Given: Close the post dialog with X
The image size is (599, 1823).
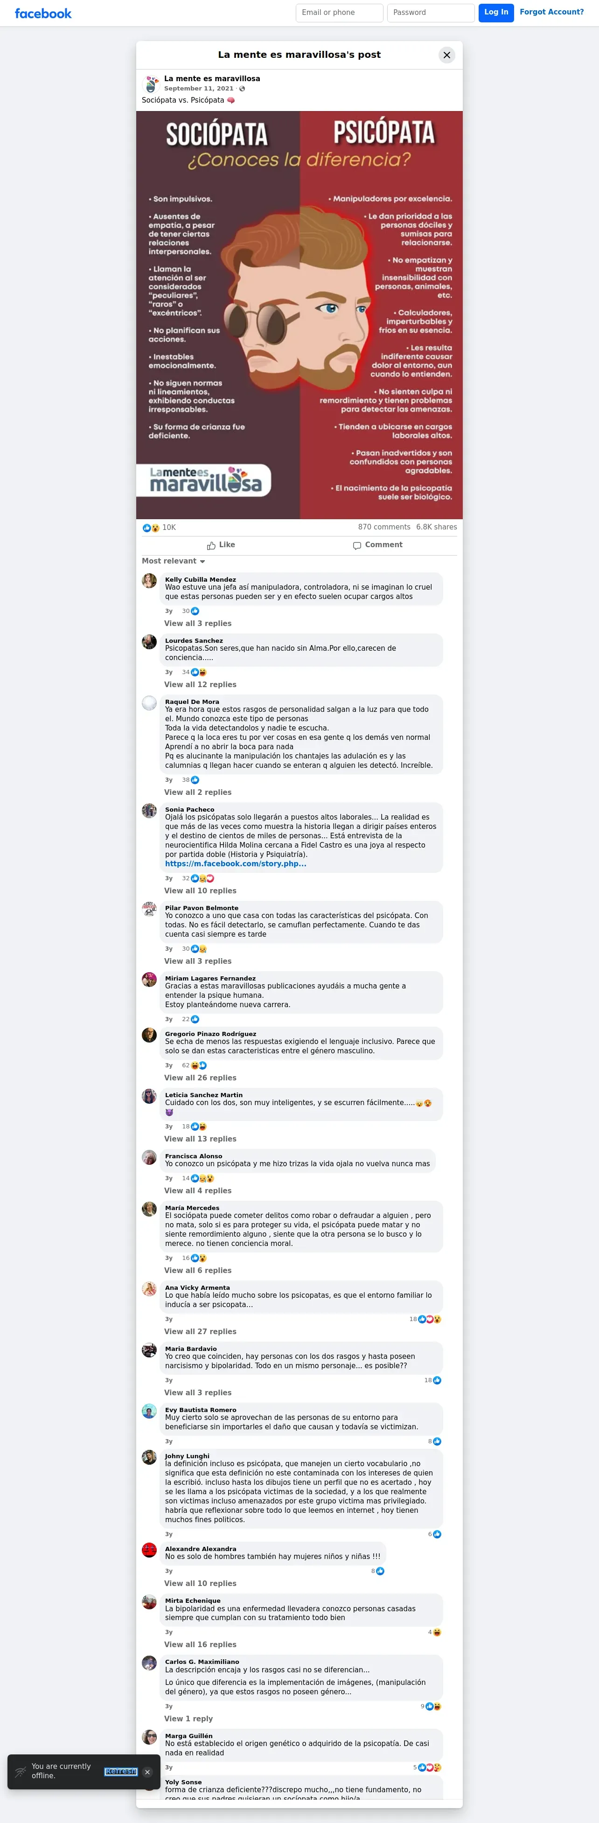Looking at the screenshot, I should pyautogui.click(x=447, y=55).
